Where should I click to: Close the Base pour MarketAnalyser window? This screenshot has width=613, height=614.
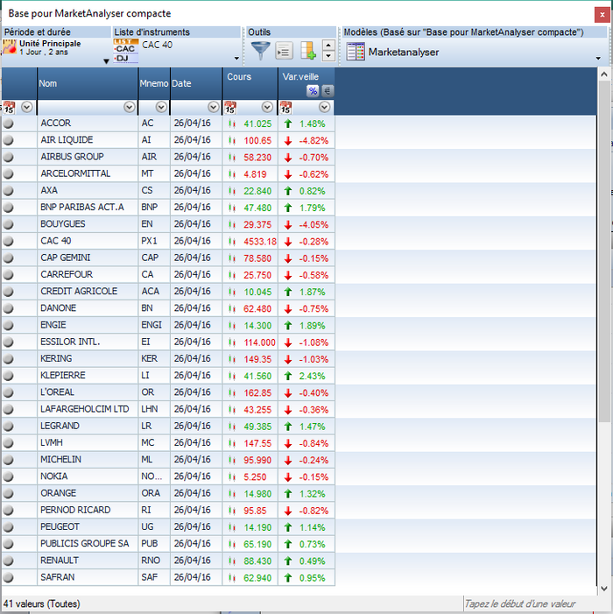[602, 15]
